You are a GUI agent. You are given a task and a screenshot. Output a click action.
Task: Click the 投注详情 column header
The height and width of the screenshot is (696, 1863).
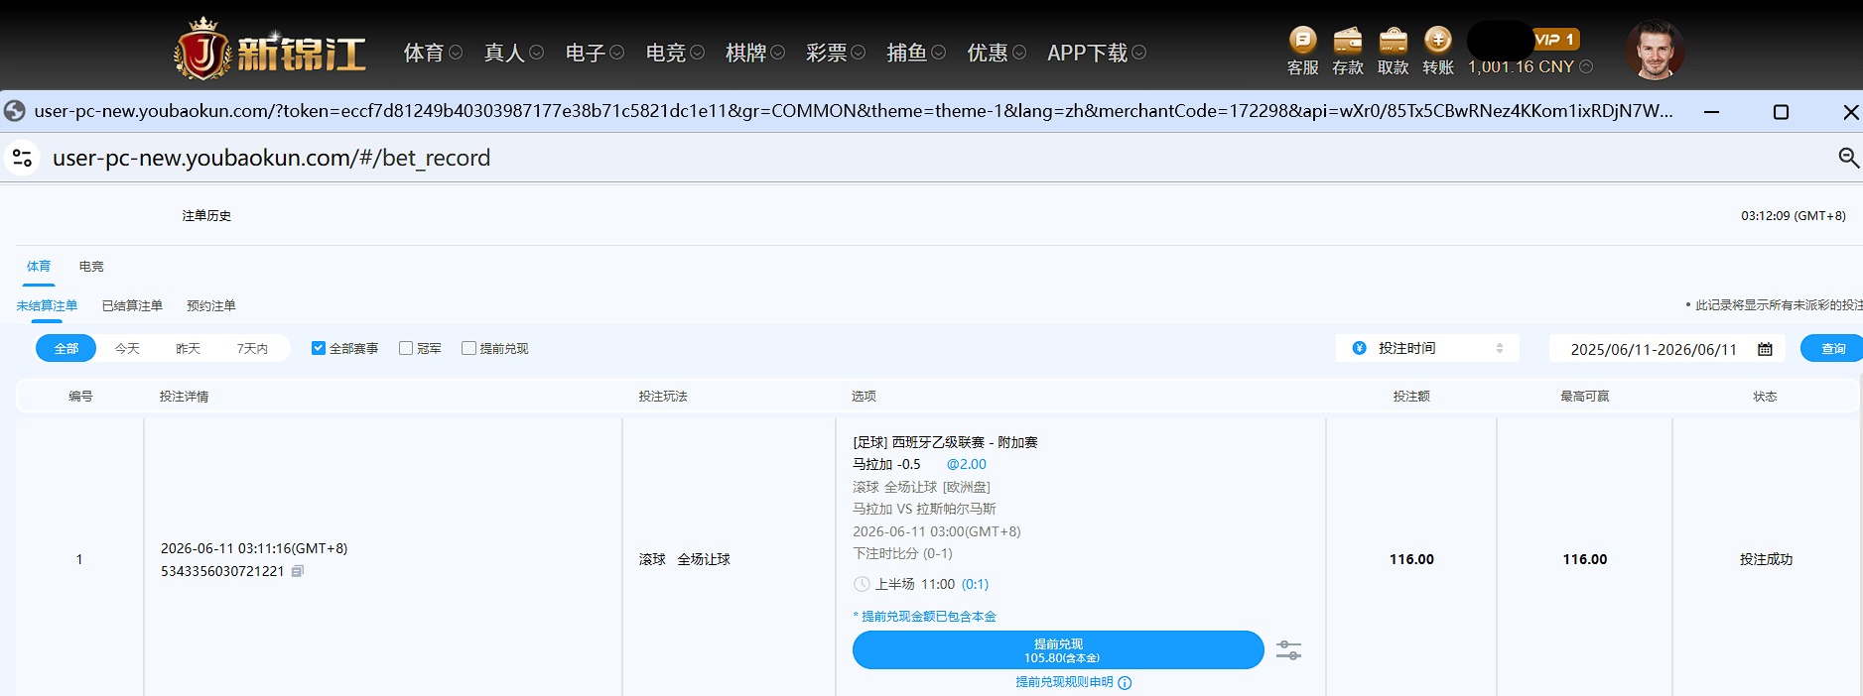pos(184,396)
